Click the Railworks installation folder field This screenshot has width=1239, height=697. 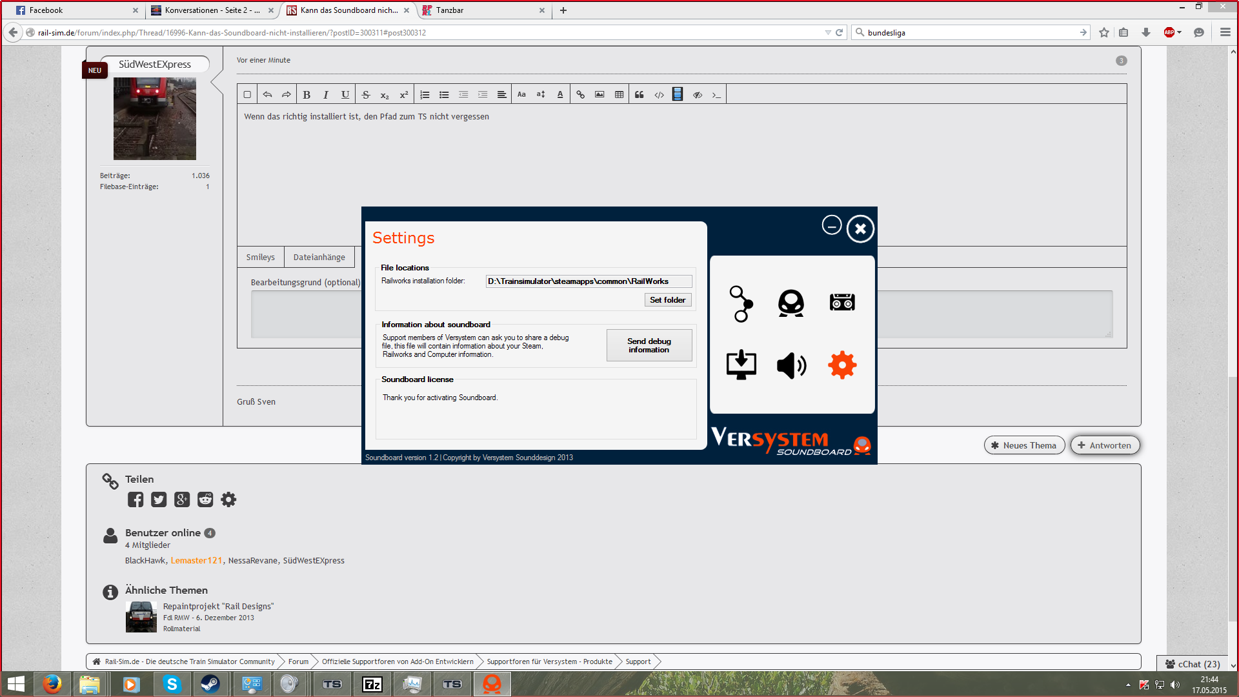coord(588,281)
